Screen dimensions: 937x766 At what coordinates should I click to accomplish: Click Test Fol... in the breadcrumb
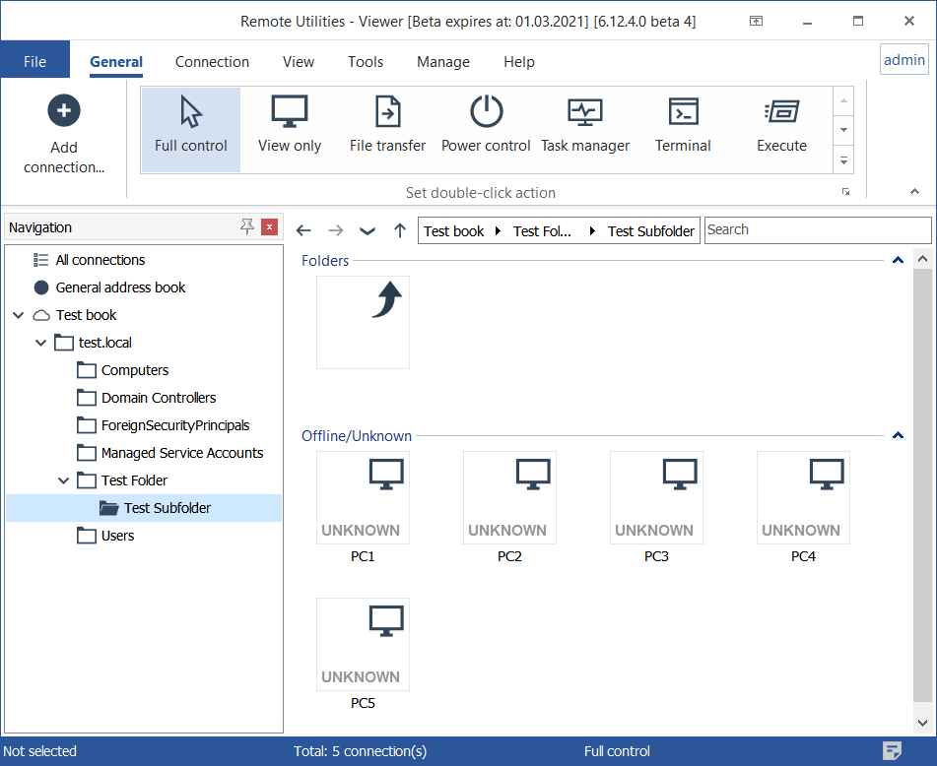542,231
